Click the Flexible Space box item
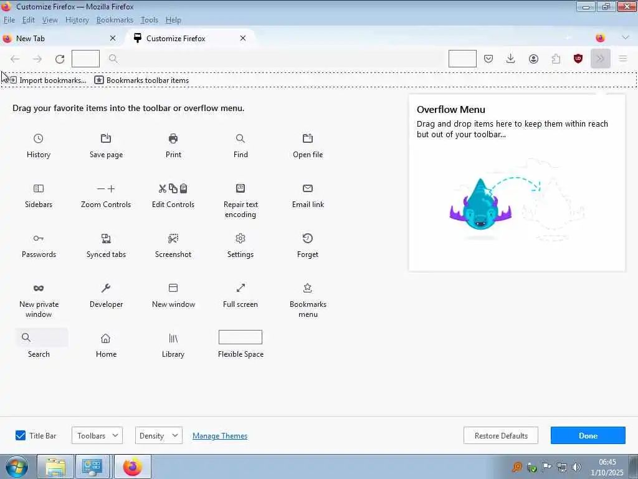This screenshot has height=479, width=638. 240,344
